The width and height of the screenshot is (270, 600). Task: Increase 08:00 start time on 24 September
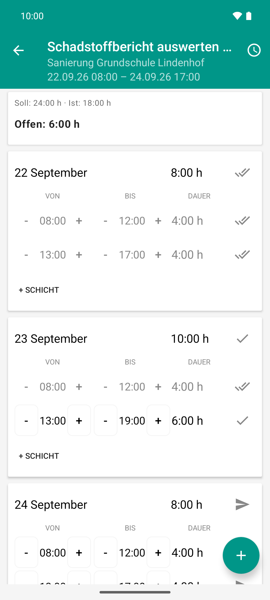tap(79, 552)
